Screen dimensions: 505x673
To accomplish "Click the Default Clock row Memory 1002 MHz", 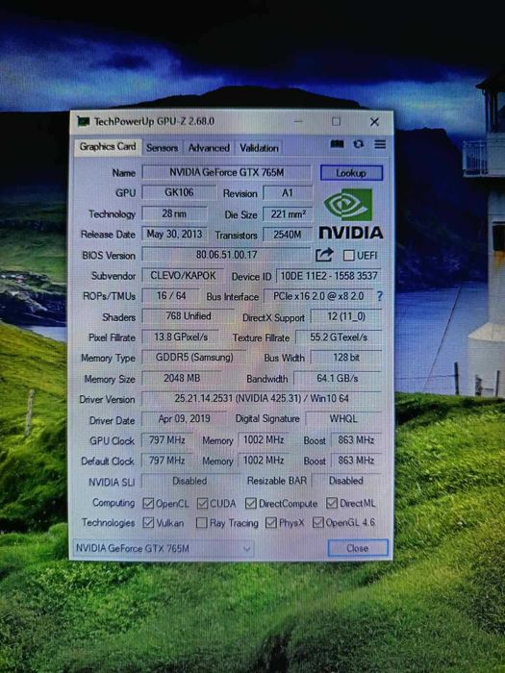I will click(x=264, y=461).
